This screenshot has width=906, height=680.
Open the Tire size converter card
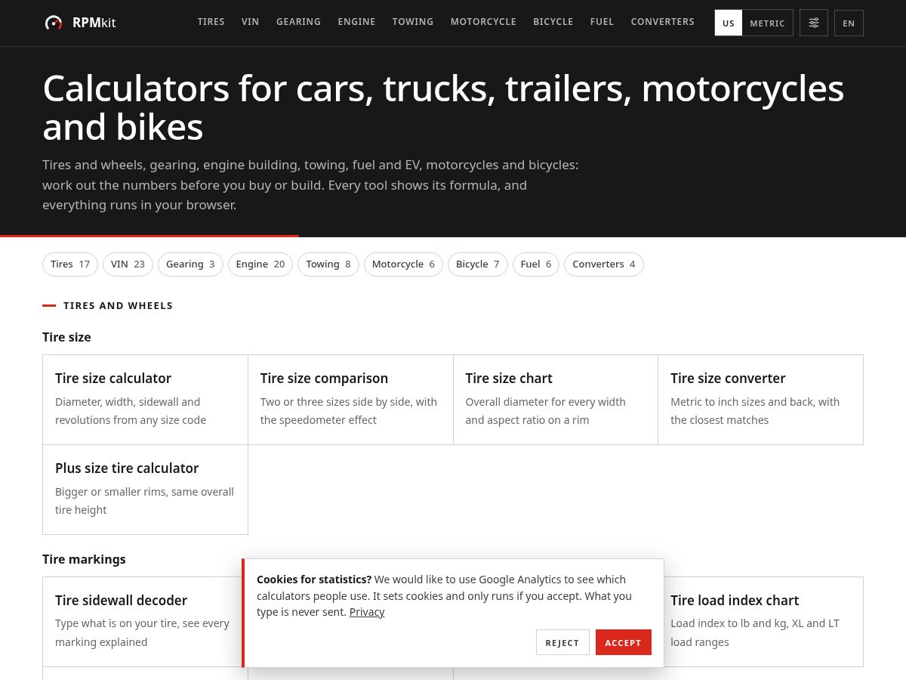(760, 400)
